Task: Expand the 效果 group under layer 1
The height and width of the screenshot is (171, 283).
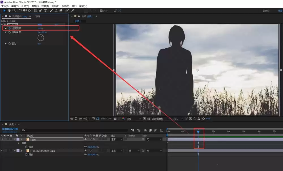Action: click(18, 143)
